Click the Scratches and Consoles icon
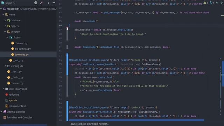 click(x=5, y=118)
